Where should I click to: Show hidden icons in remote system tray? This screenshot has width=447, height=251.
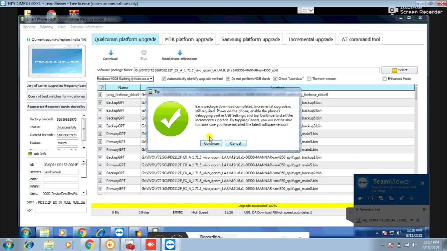click(377, 233)
